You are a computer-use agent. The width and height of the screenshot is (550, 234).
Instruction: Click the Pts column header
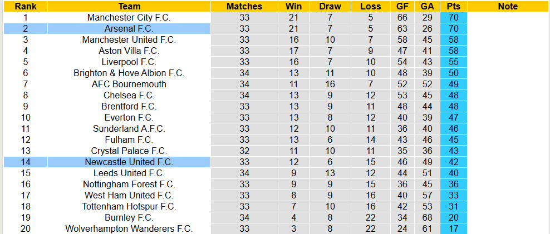tap(454, 7)
